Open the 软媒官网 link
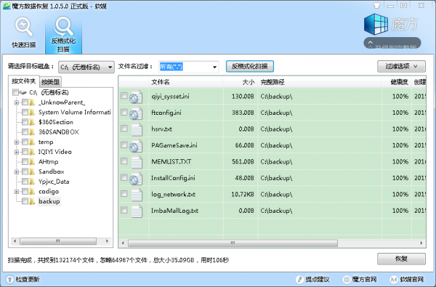 [411, 279]
